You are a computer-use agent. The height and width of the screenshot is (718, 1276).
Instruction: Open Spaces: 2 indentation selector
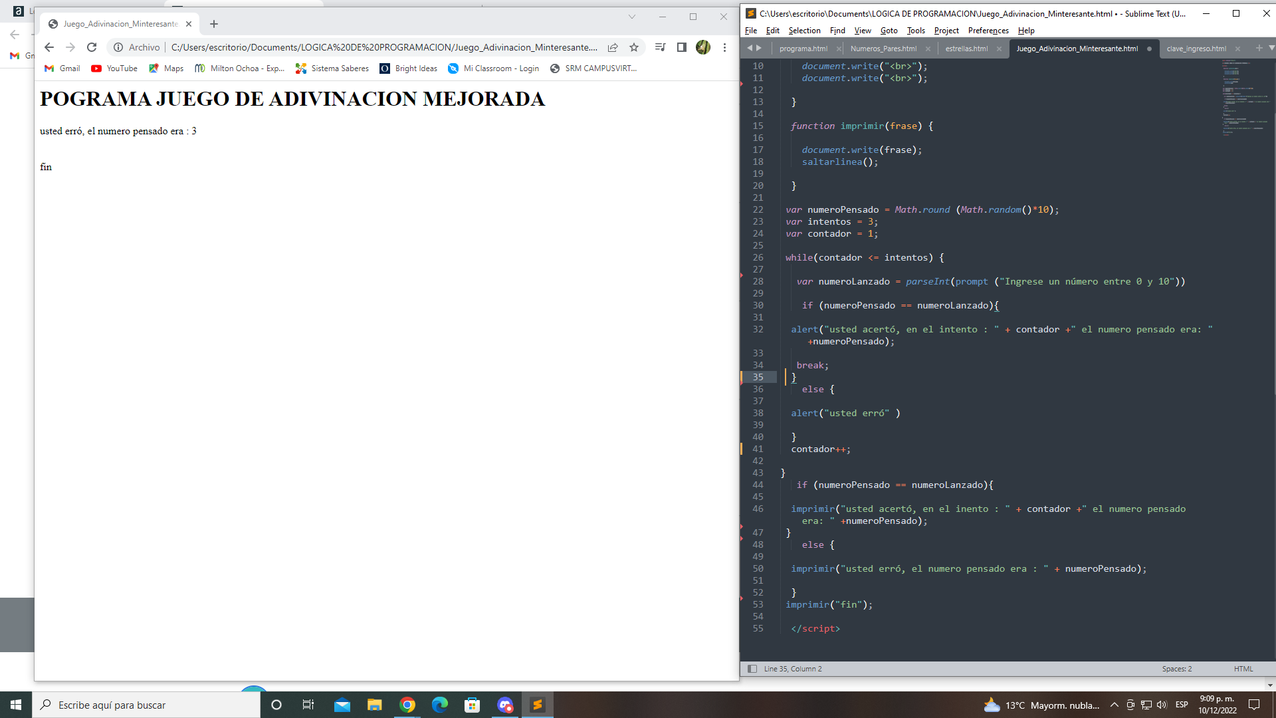[x=1177, y=669]
